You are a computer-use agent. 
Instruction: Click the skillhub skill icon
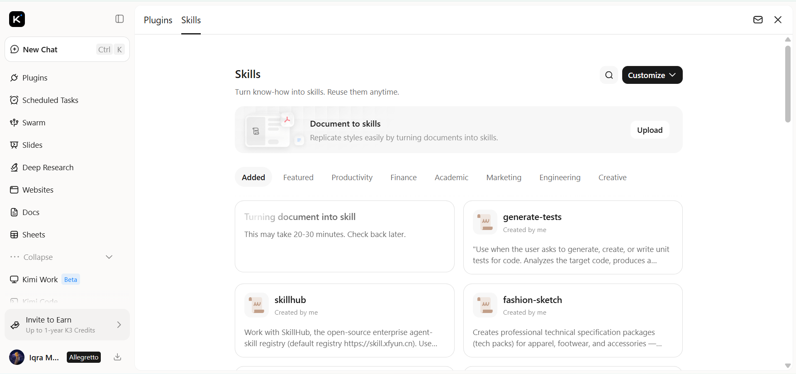[x=256, y=305]
